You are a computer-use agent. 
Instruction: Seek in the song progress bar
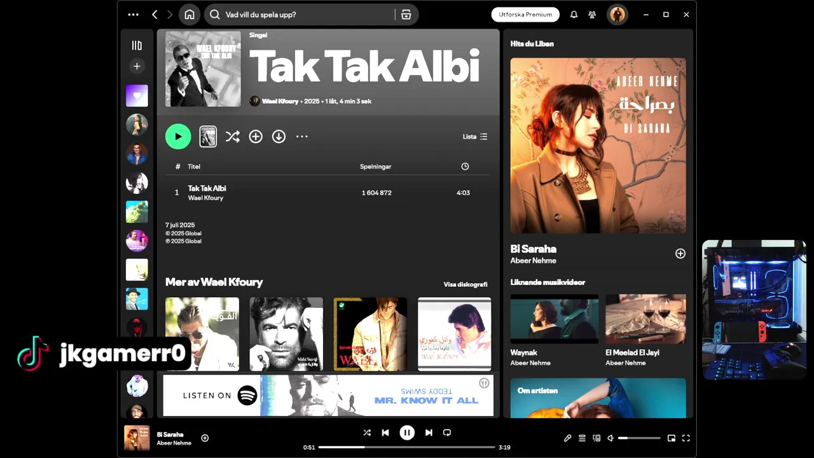(407, 447)
